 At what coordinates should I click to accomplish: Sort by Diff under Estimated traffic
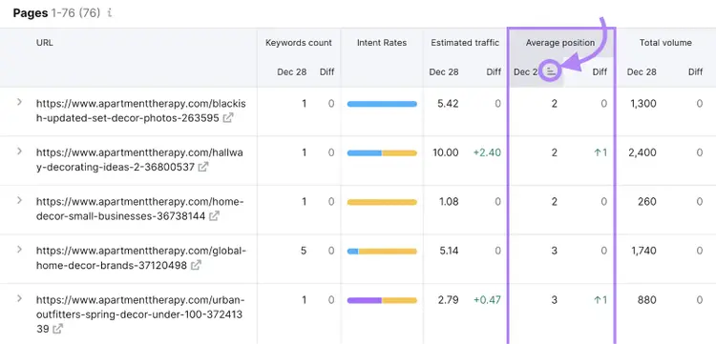(x=494, y=72)
